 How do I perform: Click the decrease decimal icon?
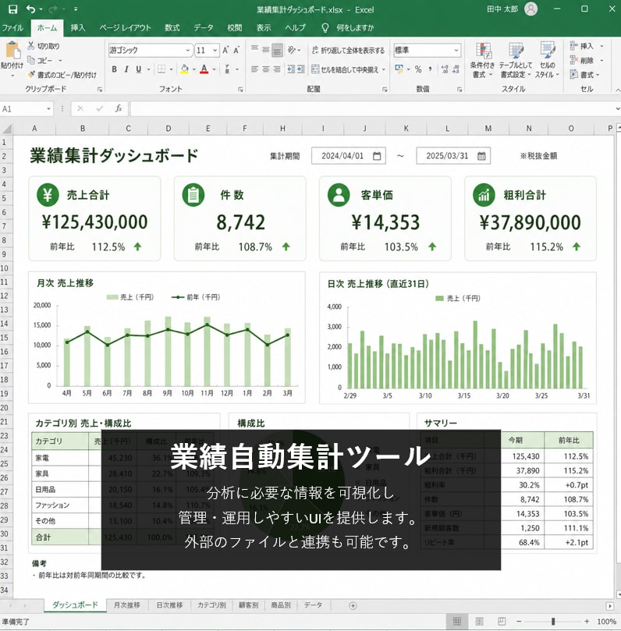coord(456,69)
